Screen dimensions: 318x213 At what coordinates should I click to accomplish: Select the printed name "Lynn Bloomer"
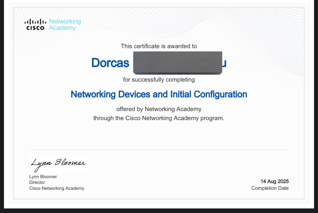43,177
